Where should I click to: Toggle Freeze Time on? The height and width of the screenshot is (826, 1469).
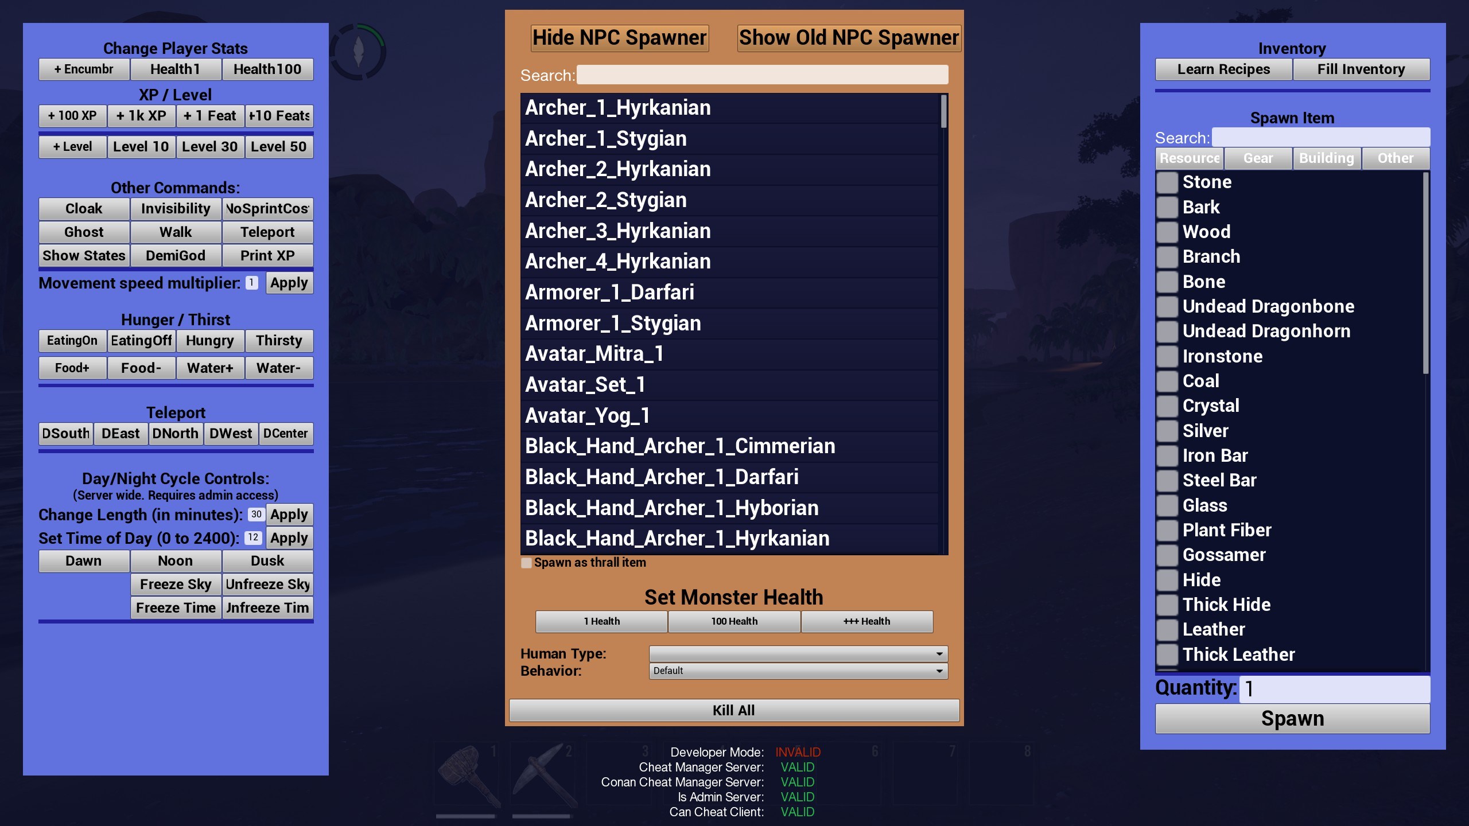[176, 606]
